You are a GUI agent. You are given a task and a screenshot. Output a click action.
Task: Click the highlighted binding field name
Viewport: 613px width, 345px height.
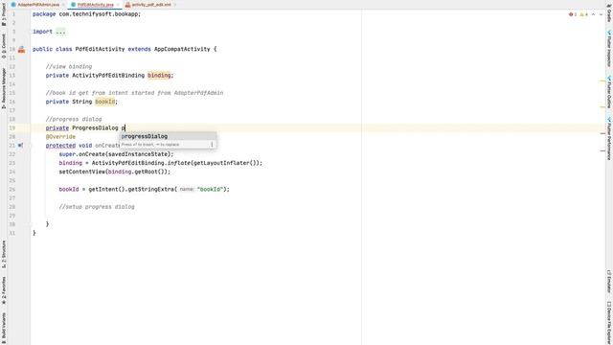[x=159, y=75]
